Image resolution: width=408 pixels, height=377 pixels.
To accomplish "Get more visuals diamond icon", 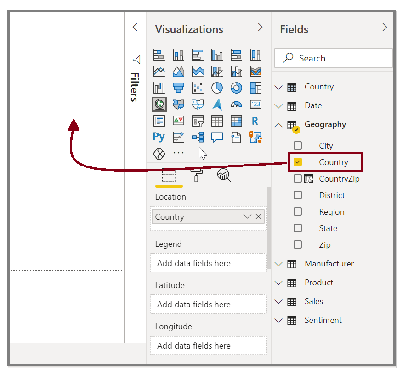I will tap(159, 154).
